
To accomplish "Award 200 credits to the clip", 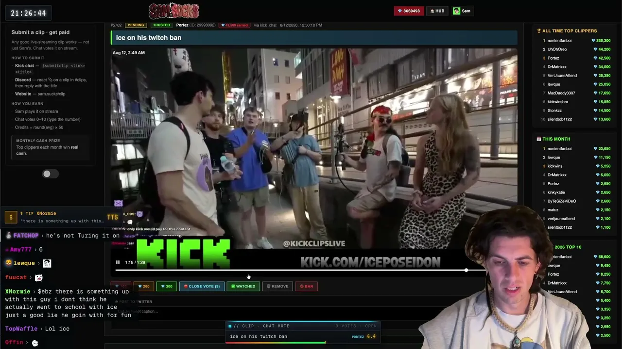I will click(143, 286).
